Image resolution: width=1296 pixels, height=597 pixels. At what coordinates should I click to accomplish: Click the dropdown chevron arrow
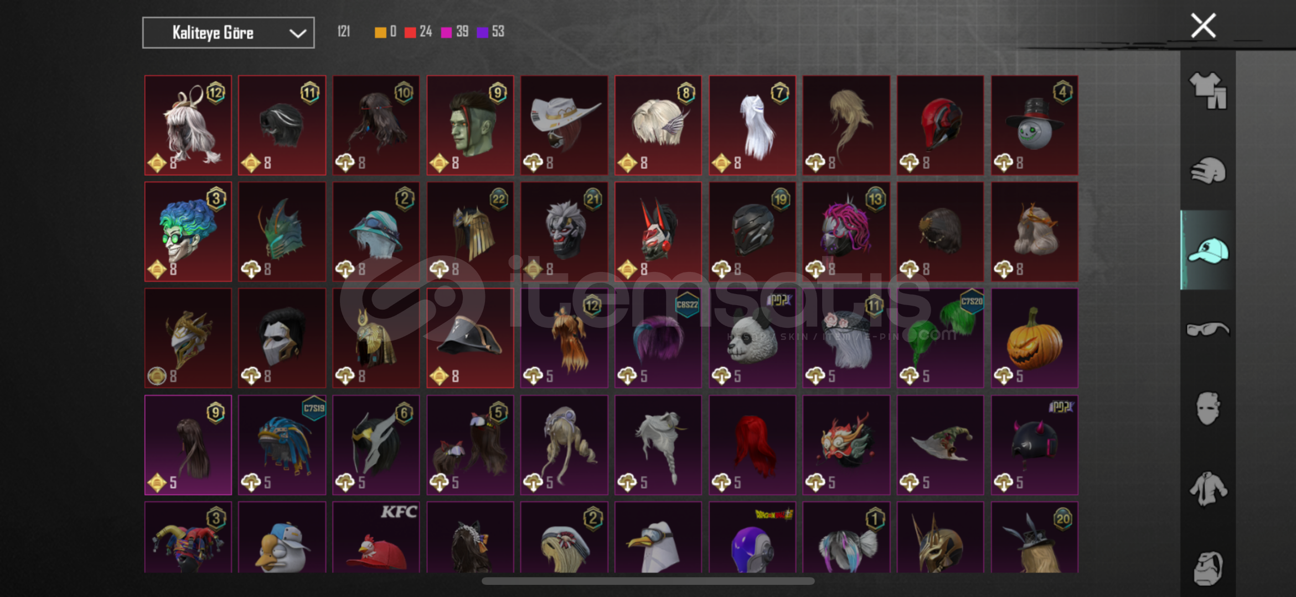tap(298, 33)
